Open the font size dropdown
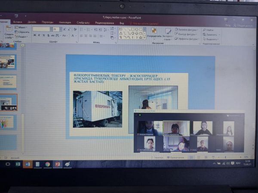The height and width of the screenshot is (193, 258). [x=60, y=29]
